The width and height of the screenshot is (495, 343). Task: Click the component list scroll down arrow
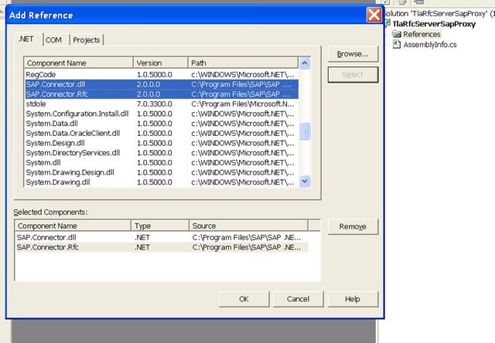(304, 182)
